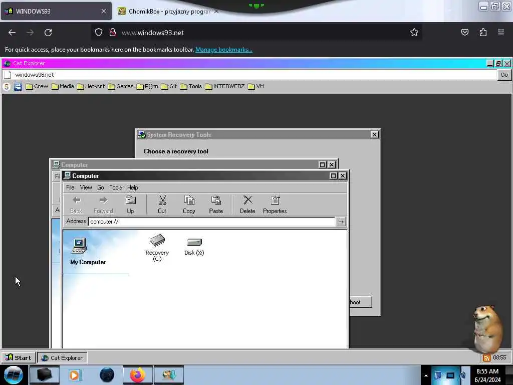Click the Back arrow in Computer window
The image size is (513, 385).
(76, 205)
